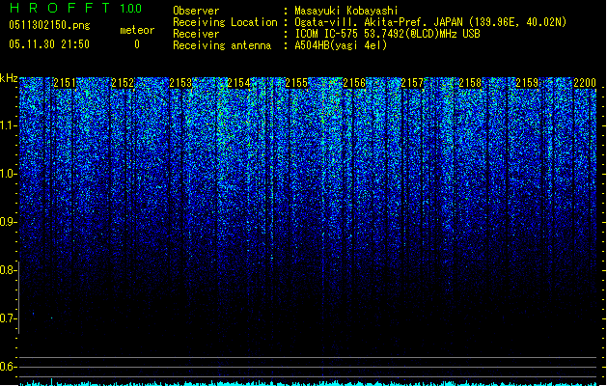
Task: Click the 2200 time marker
Action: [585, 83]
